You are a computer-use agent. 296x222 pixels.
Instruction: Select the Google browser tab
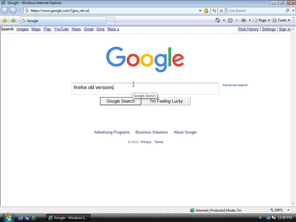tap(63, 21)
